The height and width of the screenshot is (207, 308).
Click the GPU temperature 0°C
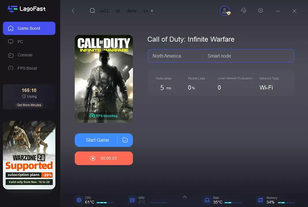tap(142, 202)
